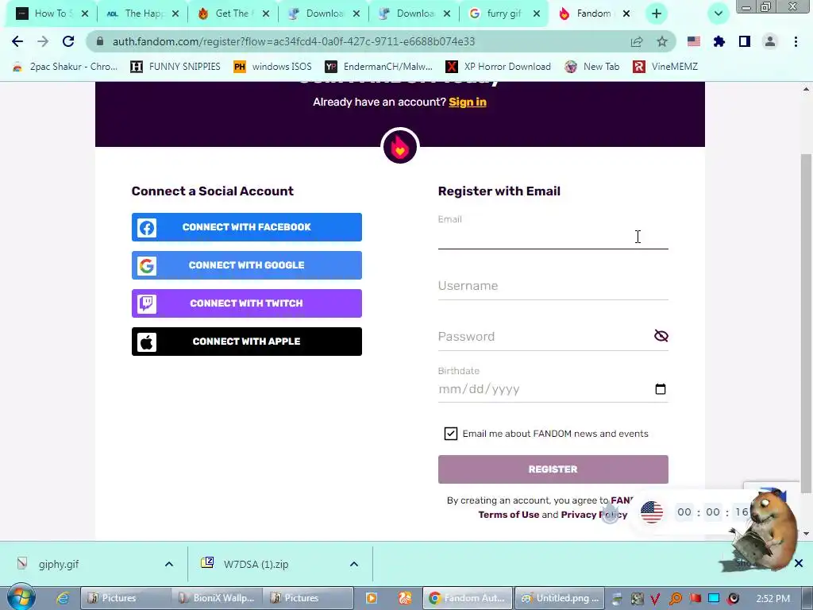Uncheck Email me about FANDOM news checkbox
Viewport: 813px width, 610px height.
pos(451,434)
